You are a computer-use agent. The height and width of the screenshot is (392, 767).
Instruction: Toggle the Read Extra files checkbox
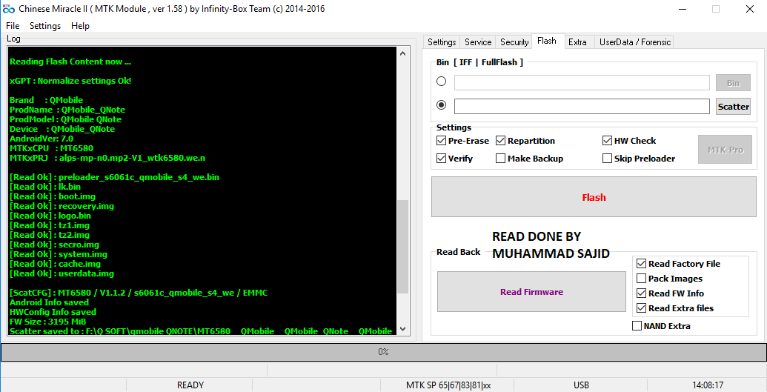tap(641, 308)
